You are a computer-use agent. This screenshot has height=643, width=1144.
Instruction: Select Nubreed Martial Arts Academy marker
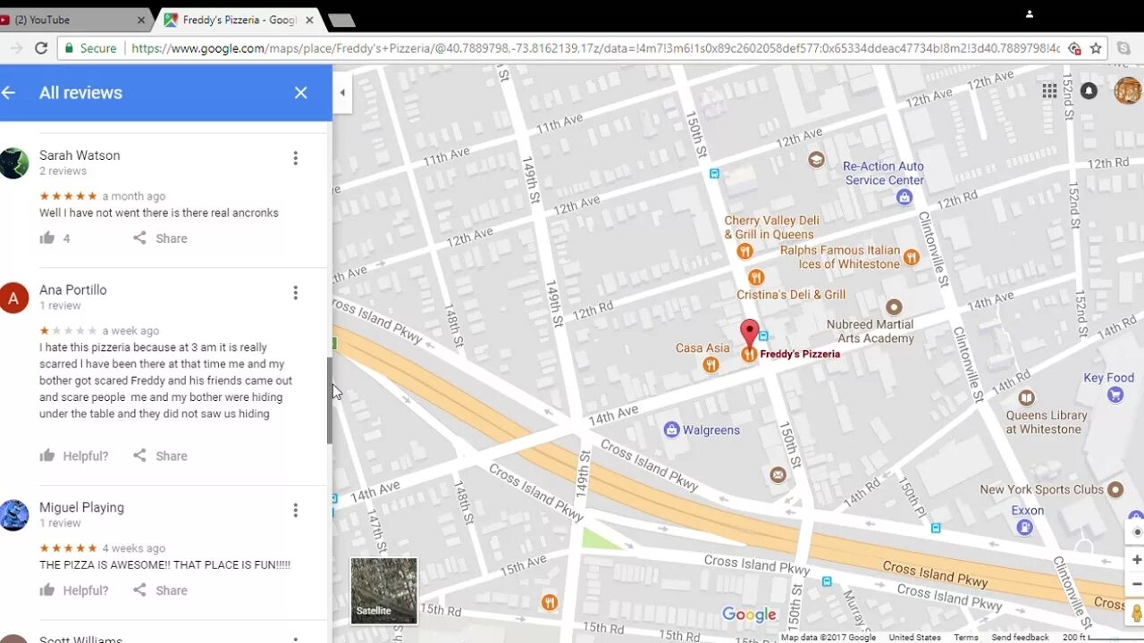tap(893, 308)
